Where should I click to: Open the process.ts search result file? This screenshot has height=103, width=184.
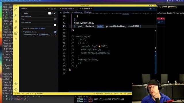point(29,32)
